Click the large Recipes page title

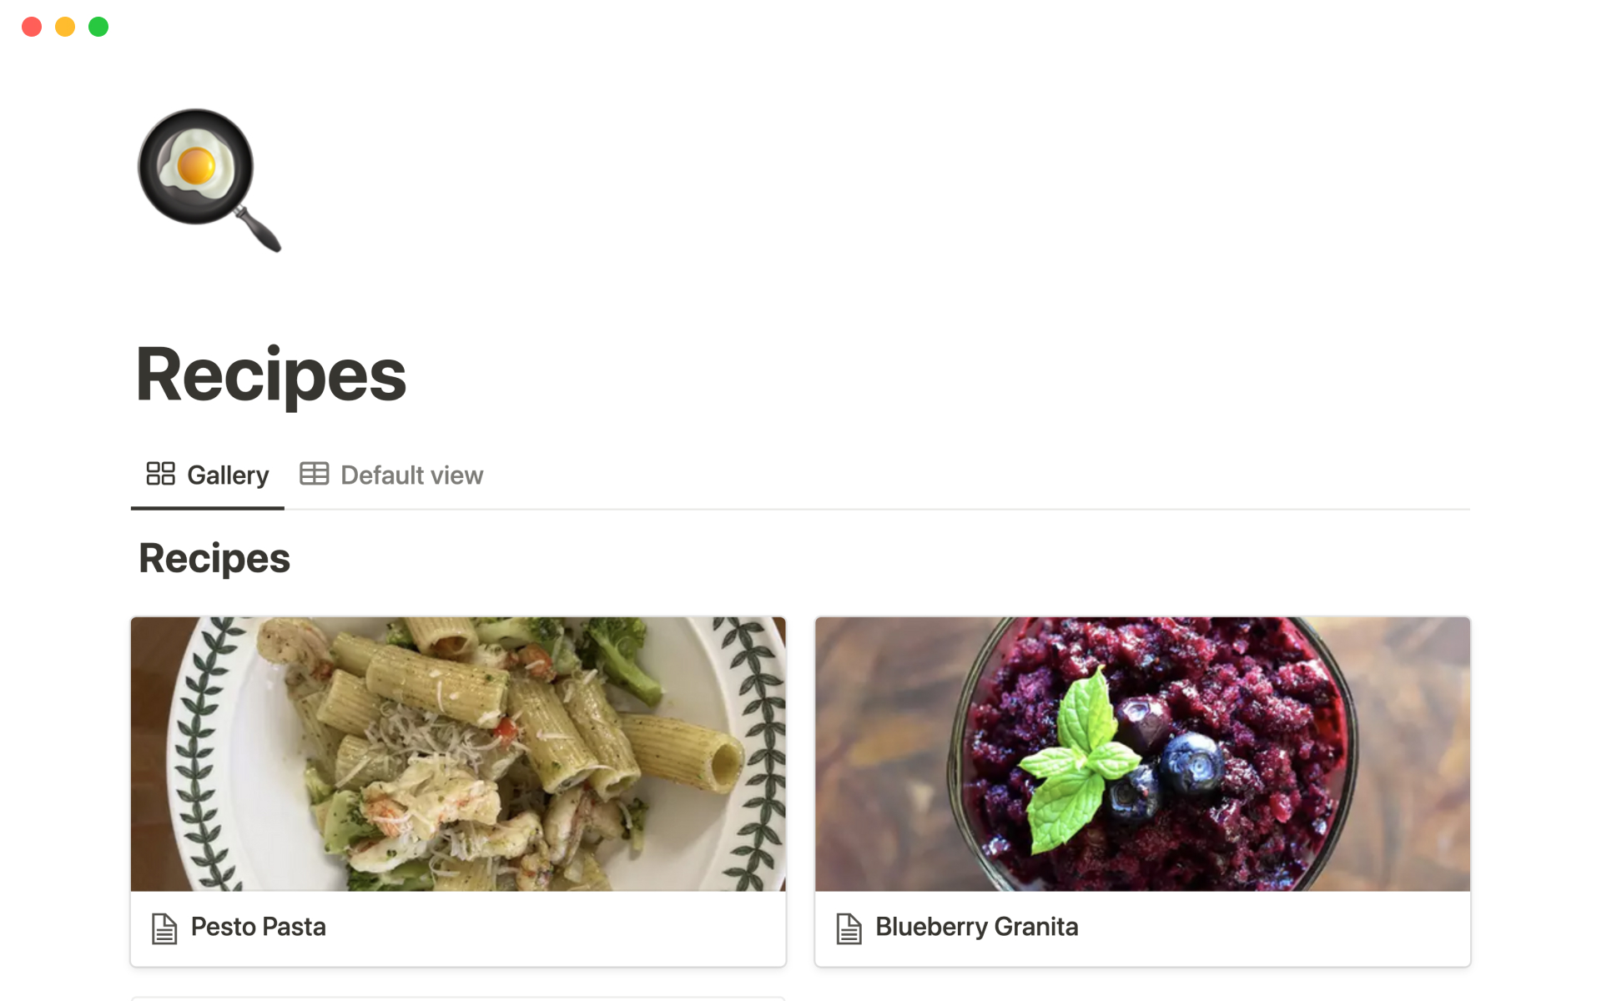[270, 375]
